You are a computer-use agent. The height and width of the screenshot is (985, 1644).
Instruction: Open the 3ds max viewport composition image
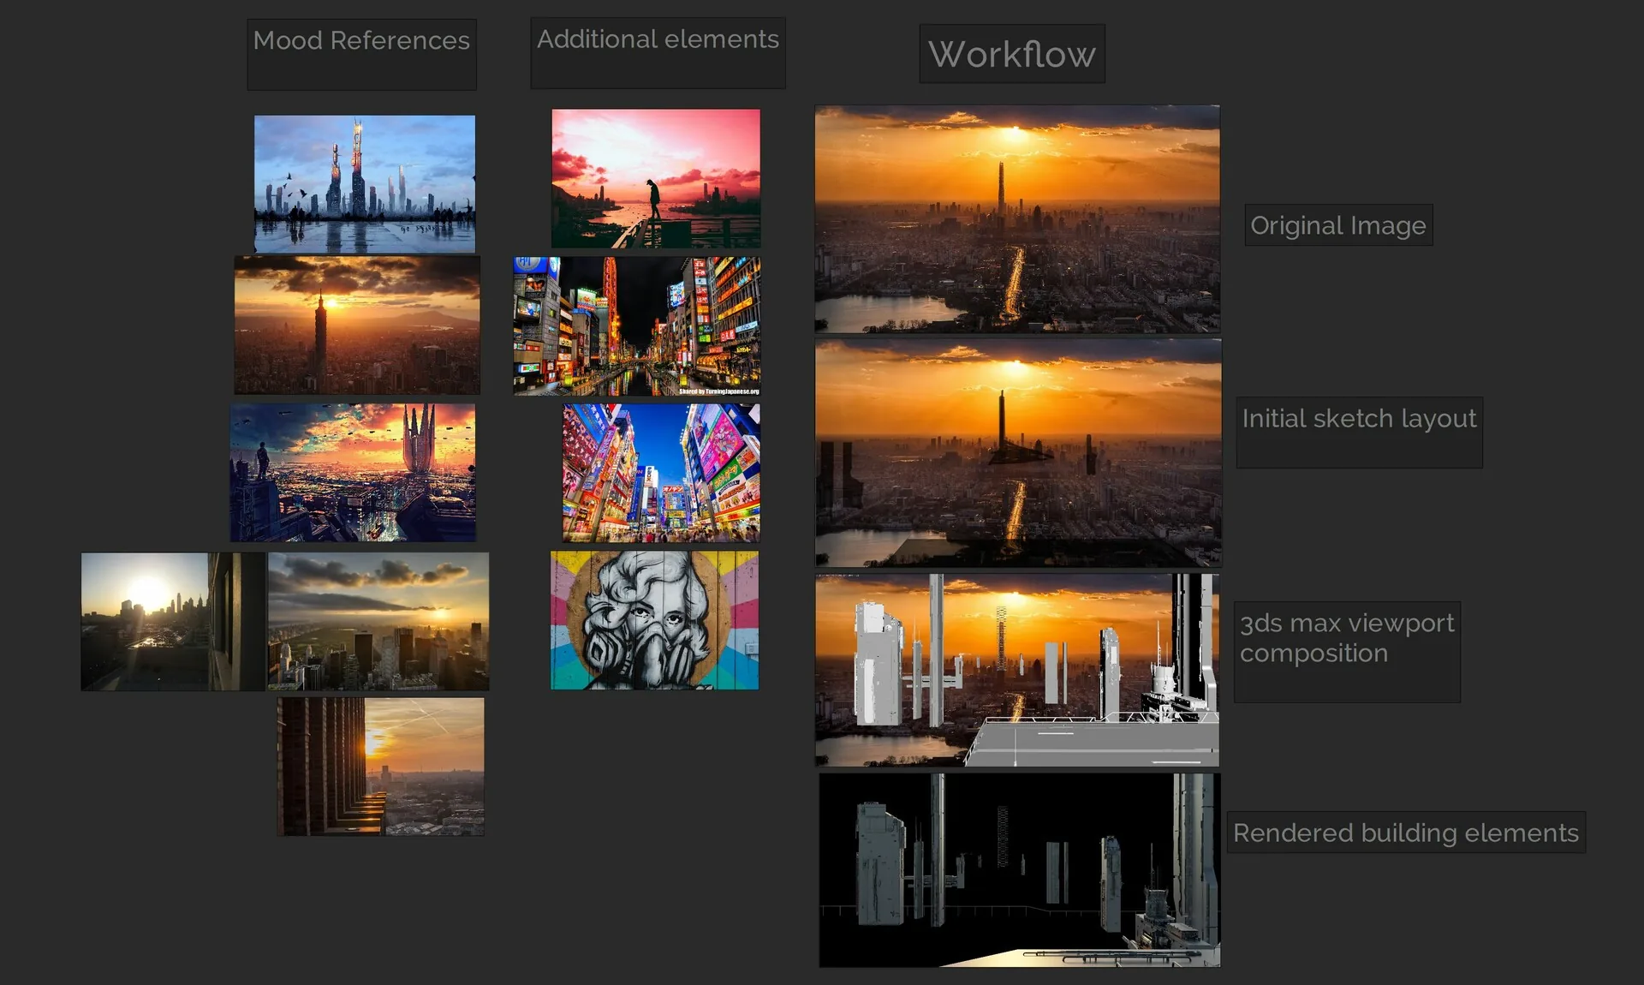point(1017,670)
